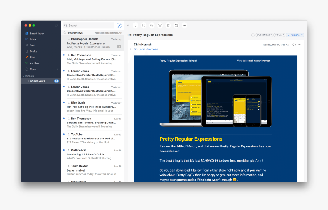Viewport: 328px width, 210px height.
Task: Open View this email in your browser link
Action: 253,61
